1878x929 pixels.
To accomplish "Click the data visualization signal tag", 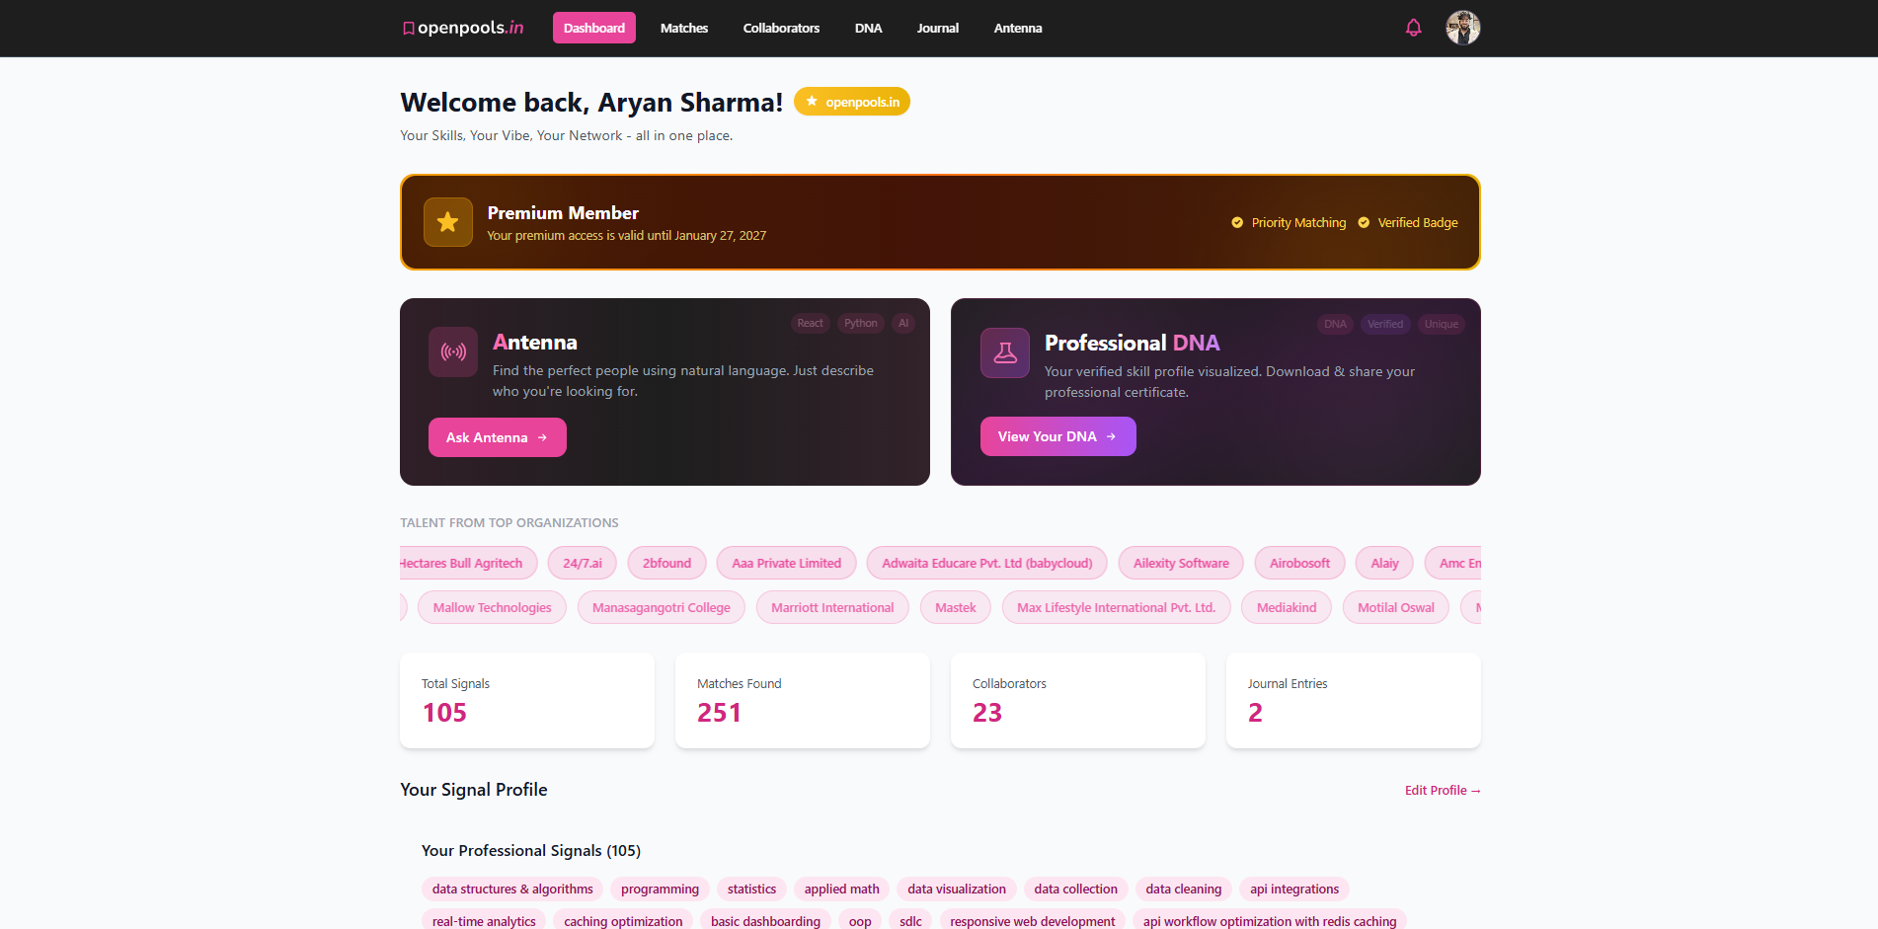I will (957, 890).
